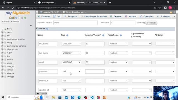Click the Favoritos button in sidebar
The height and width of the screenshot is (100, 178).
[x=15, y=22]
